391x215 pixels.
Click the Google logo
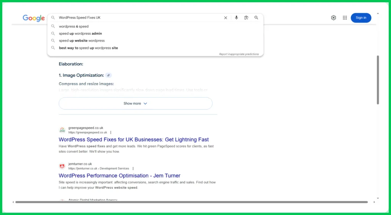click(x=34, y=18)
